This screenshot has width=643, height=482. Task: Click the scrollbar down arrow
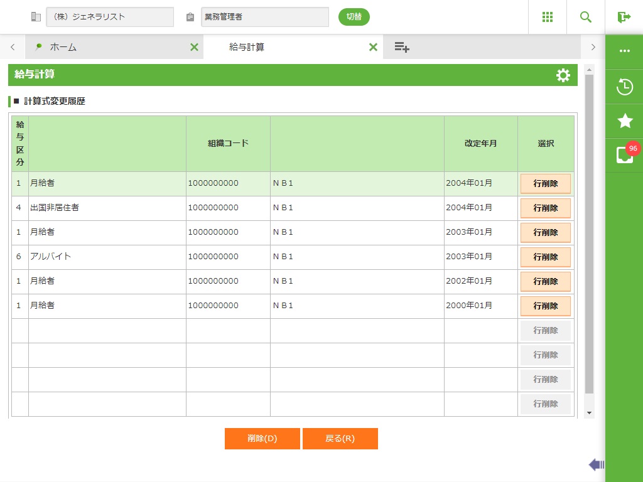[x=589, y=413]
